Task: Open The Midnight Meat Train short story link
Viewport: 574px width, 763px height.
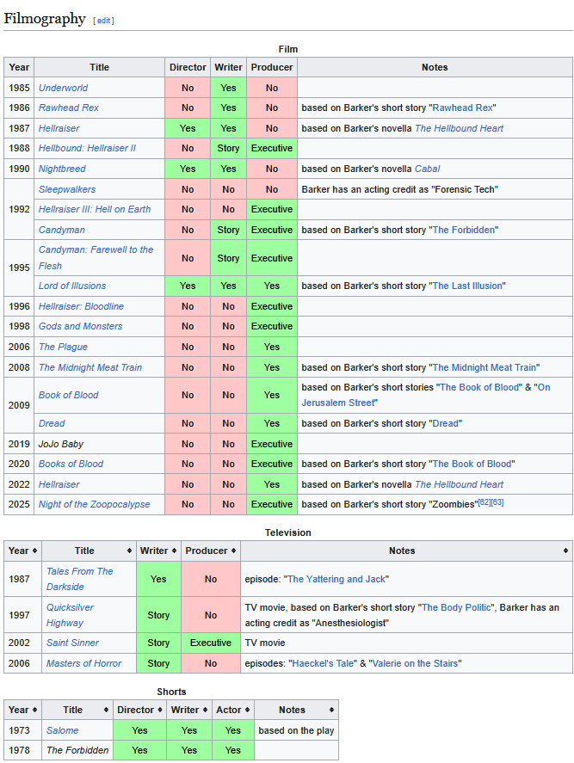Action: 485,367
